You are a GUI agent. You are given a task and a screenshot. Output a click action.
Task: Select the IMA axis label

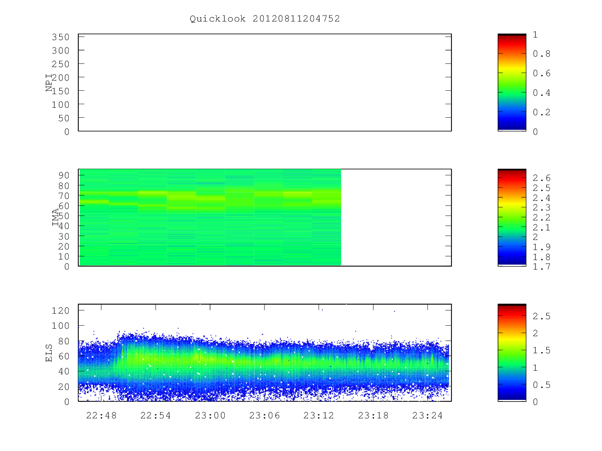[x=56, y=218]
